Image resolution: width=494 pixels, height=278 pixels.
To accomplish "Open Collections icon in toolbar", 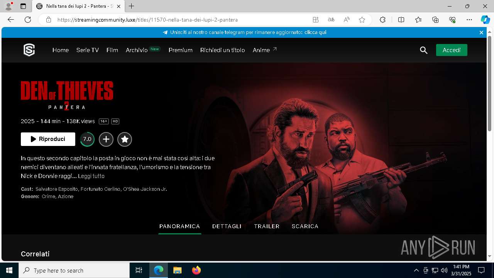I will click(435, 20).
